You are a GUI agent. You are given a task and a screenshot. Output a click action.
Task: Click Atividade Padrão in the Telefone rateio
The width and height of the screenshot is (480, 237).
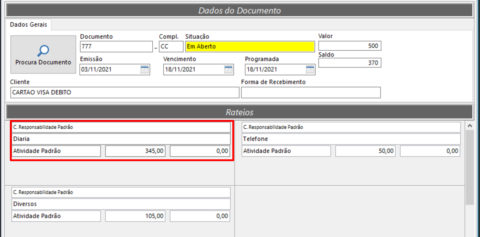pos(286,151)
